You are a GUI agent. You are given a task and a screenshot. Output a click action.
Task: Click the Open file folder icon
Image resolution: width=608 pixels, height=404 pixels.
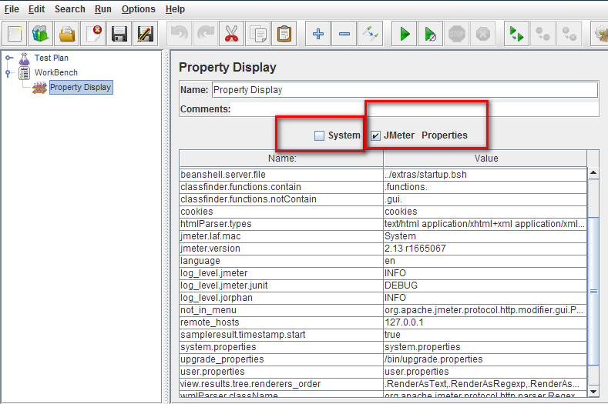pos(68,34)
